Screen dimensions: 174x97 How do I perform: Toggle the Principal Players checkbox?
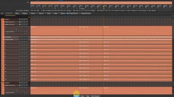coord(67,13)
